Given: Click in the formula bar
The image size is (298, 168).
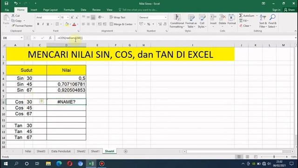Looking at the screenshot, I should pyautogui.click(x=175, y=38).
